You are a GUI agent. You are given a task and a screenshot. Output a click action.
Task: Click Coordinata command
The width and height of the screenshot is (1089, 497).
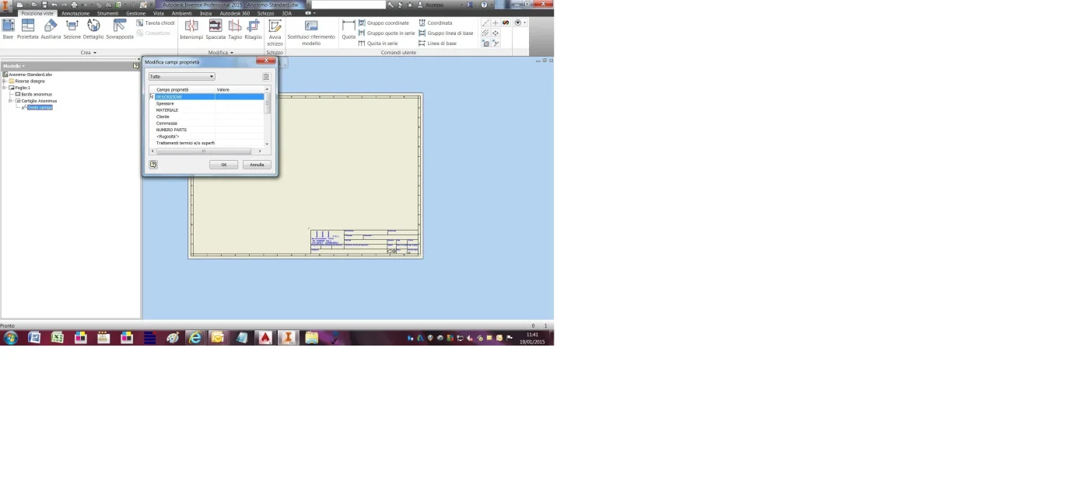(436, 23)
